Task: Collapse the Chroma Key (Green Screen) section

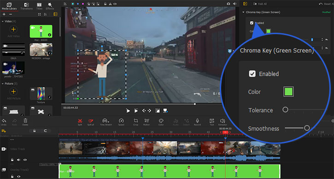Action: pyautogui.click(x=243, y=12)
